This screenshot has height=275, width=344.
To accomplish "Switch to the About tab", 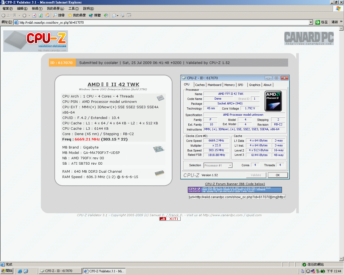I will click(x=267, y=85).
